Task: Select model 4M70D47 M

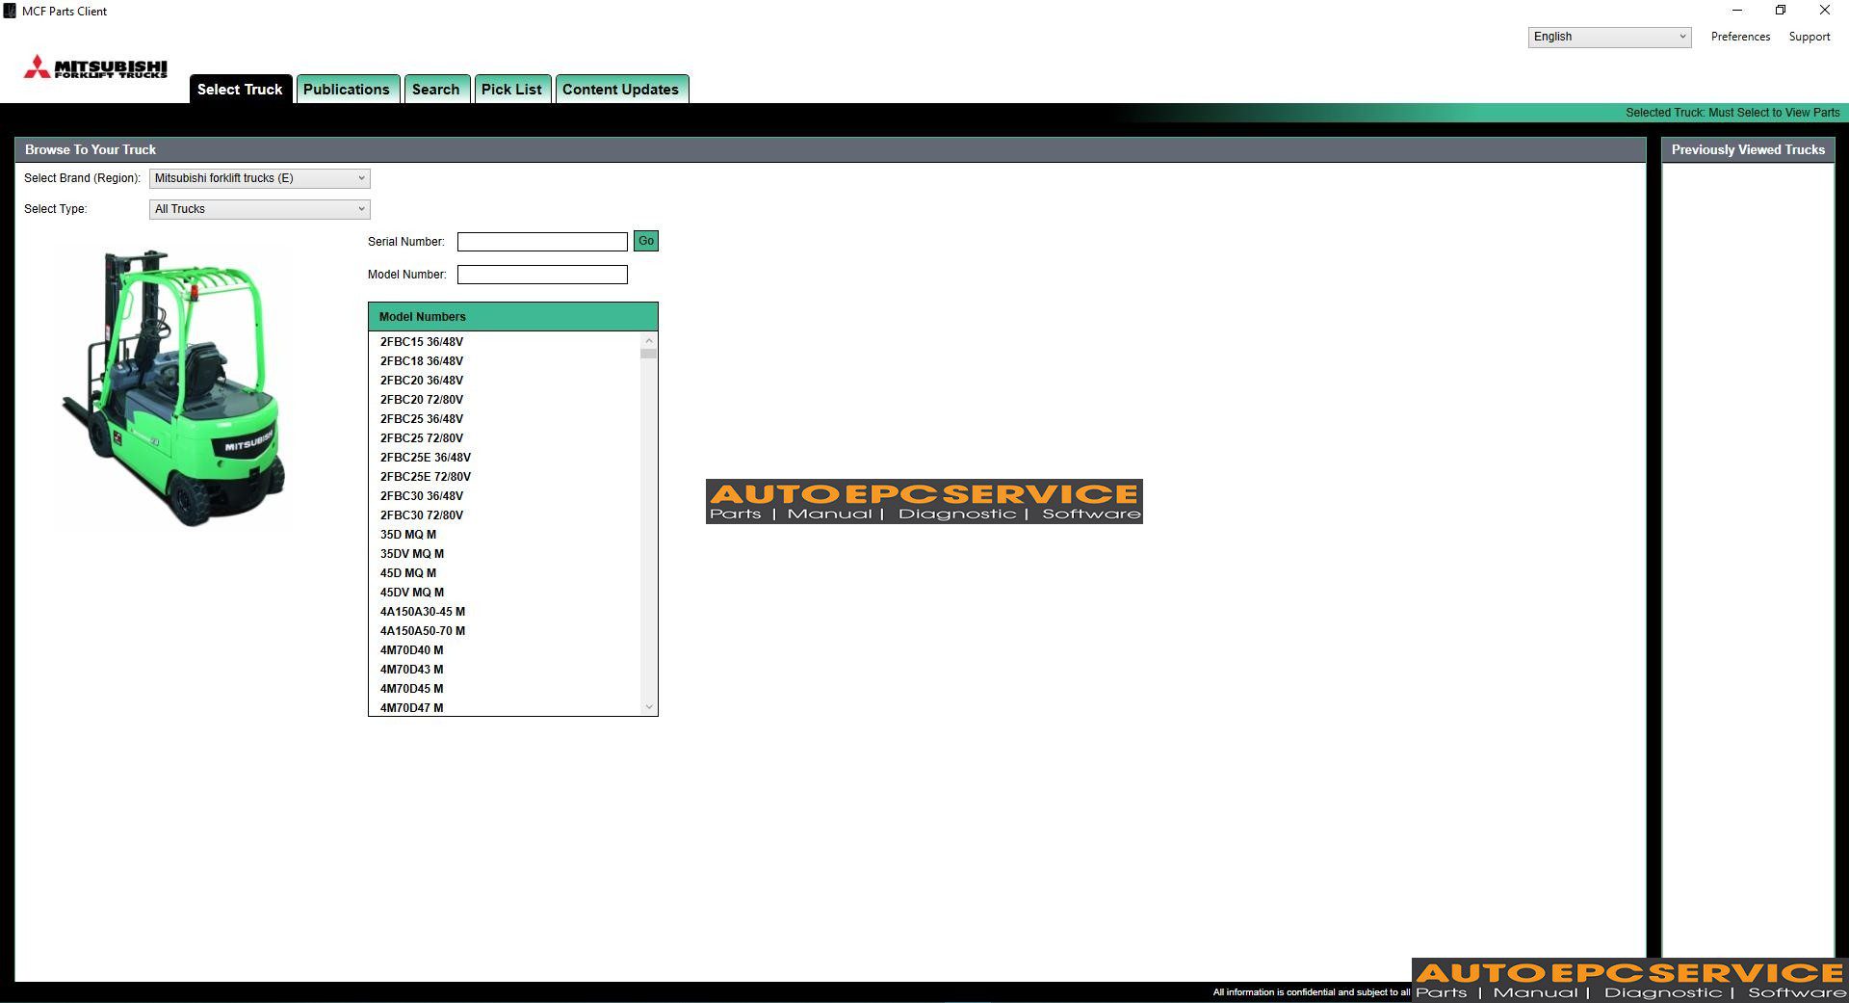Action: (x=505, y=708)
